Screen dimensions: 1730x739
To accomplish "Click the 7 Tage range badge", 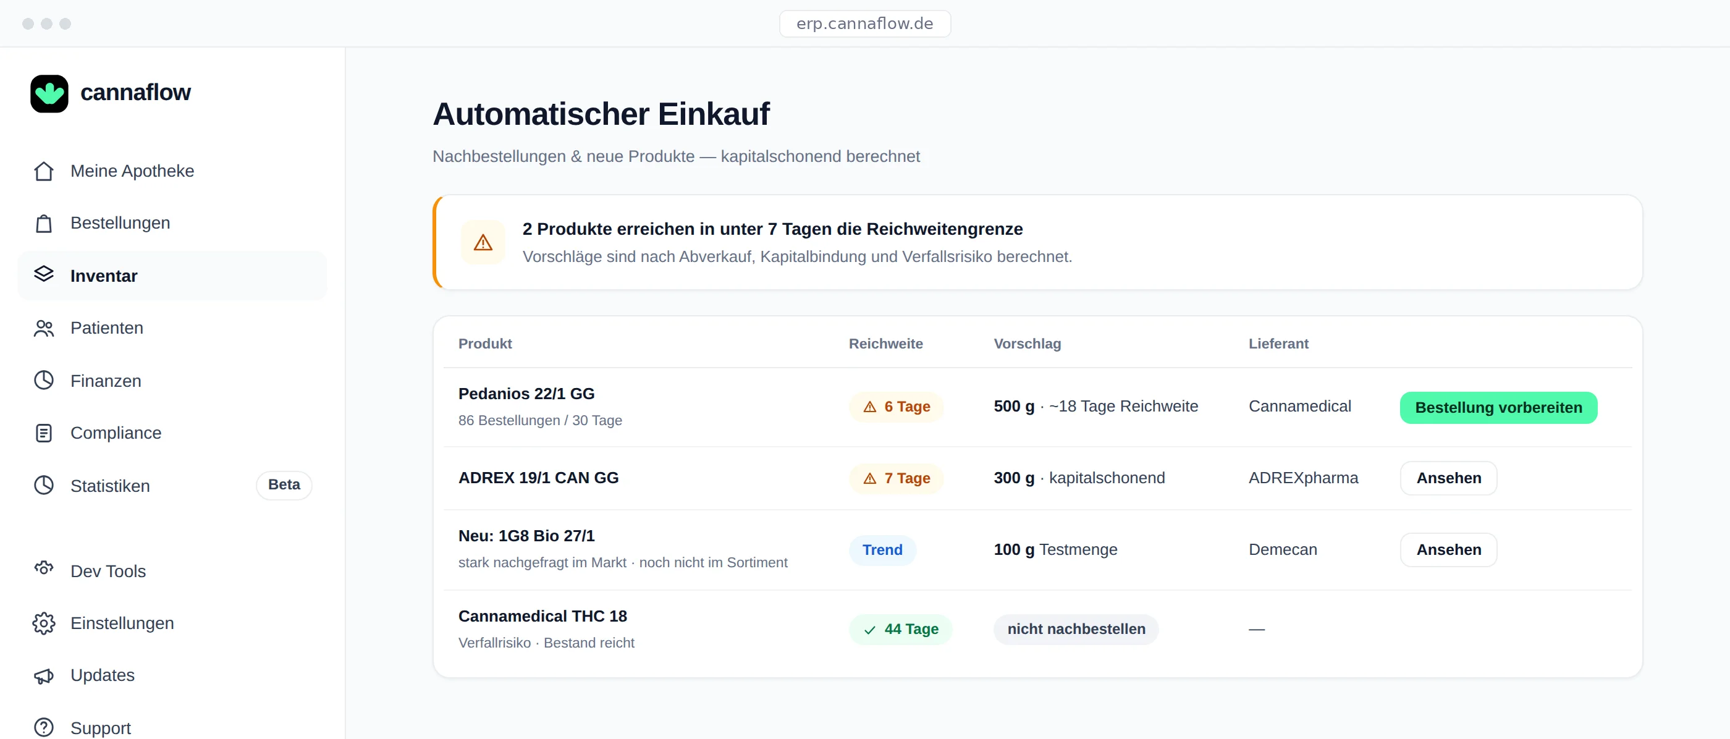I will [896, 478].
